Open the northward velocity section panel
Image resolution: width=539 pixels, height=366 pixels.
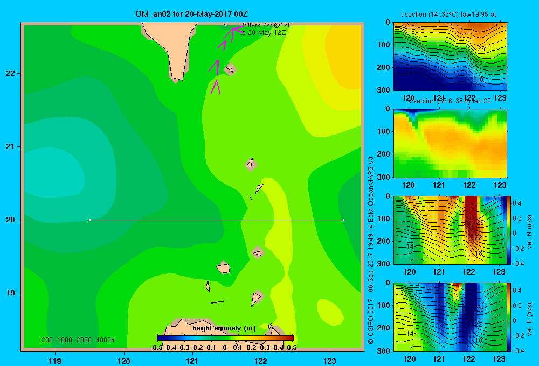tap(450, 230)
